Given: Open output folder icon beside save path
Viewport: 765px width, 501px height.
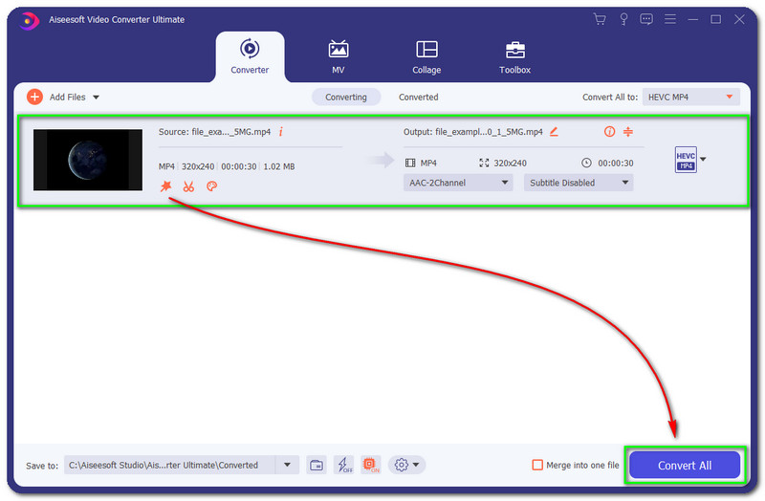Looking at the screenshot, I should [317, 465].
